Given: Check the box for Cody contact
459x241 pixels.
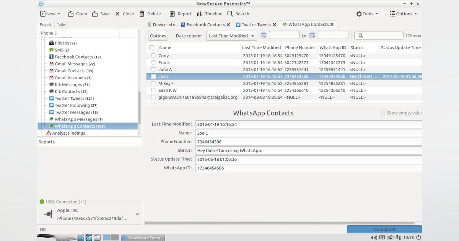Looking at the screenshot, I should tap(153, 56).
